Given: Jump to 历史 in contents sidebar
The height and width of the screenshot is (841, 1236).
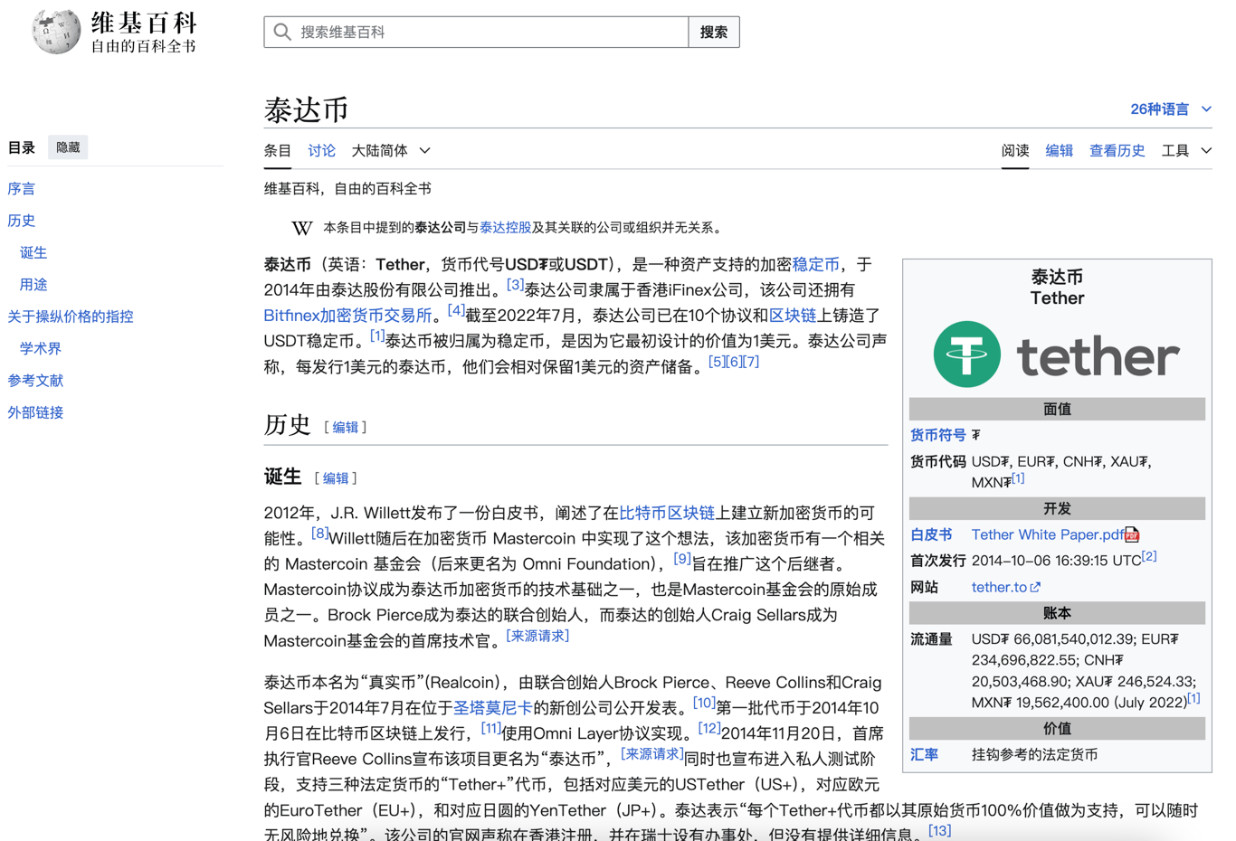Looking at the screenshot, I should (22, 221).
